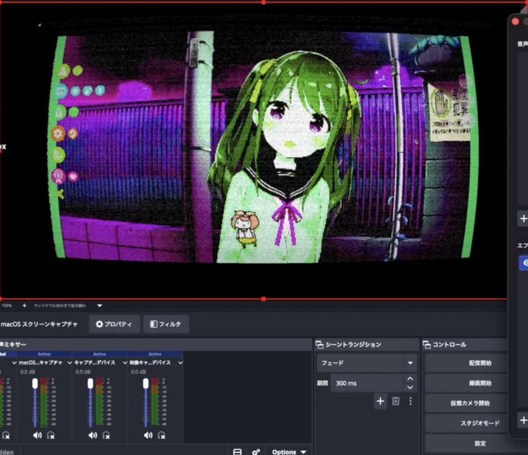Open キャプチ...デバイス channel options chevron
Image resolution: width=528 pixels, height=455 pixels.
(x=125, y=363)
